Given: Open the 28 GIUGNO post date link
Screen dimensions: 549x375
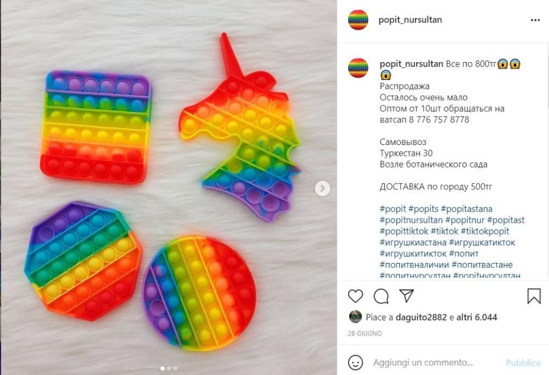Looking at the screenshot, I should [x=365, y=333].
